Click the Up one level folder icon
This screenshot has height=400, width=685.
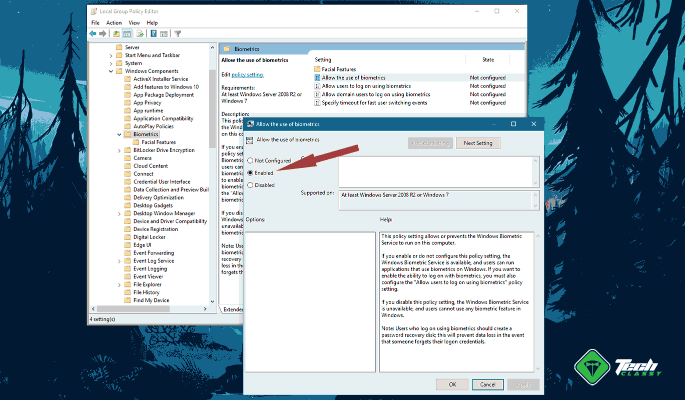tap(116, 33)
